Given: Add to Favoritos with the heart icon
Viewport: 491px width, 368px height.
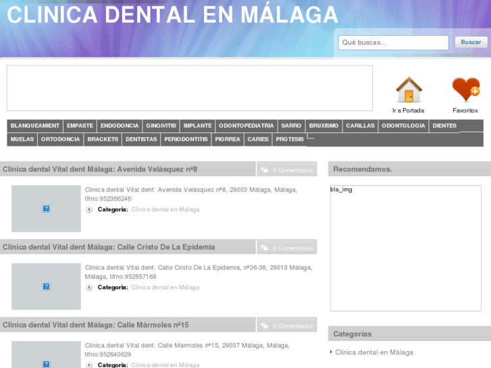Looking at the screenshot, I should point(465,90).
